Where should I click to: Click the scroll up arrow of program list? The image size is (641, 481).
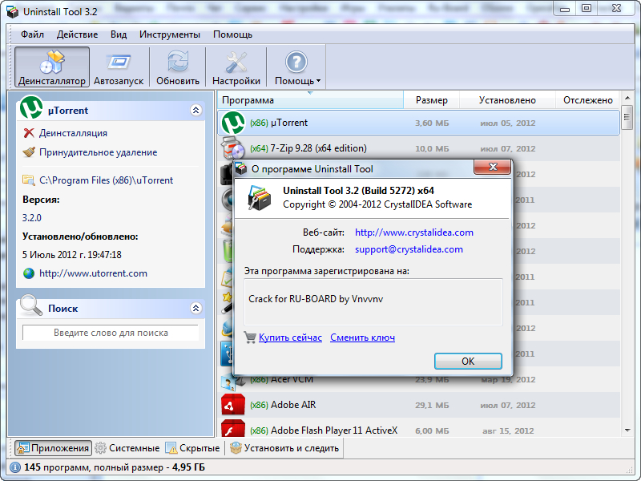(x=627, y=98)
